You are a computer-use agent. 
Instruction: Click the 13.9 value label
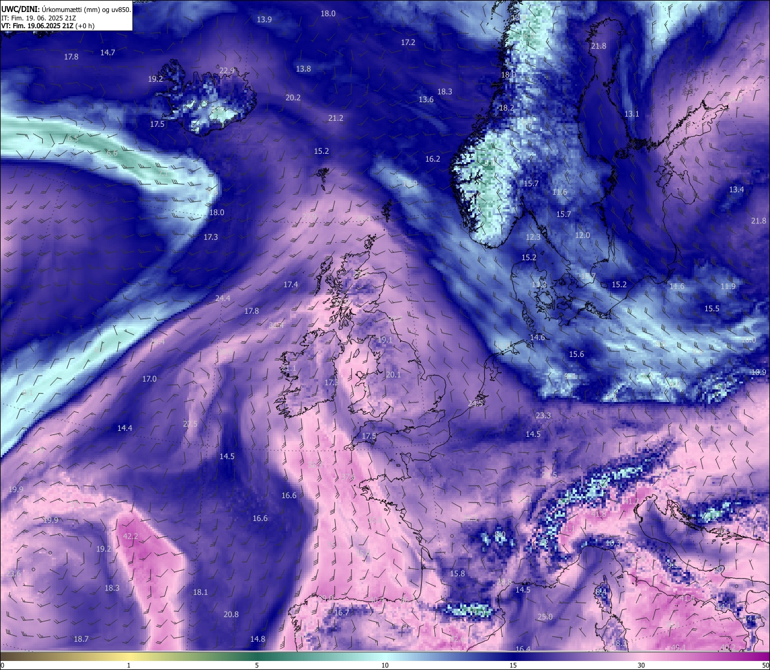pyautogui.click(x=264, y=19)
